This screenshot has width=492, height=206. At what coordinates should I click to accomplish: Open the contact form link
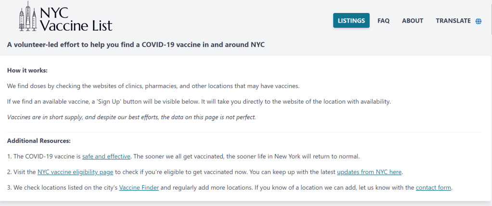[x=433, y=187]
